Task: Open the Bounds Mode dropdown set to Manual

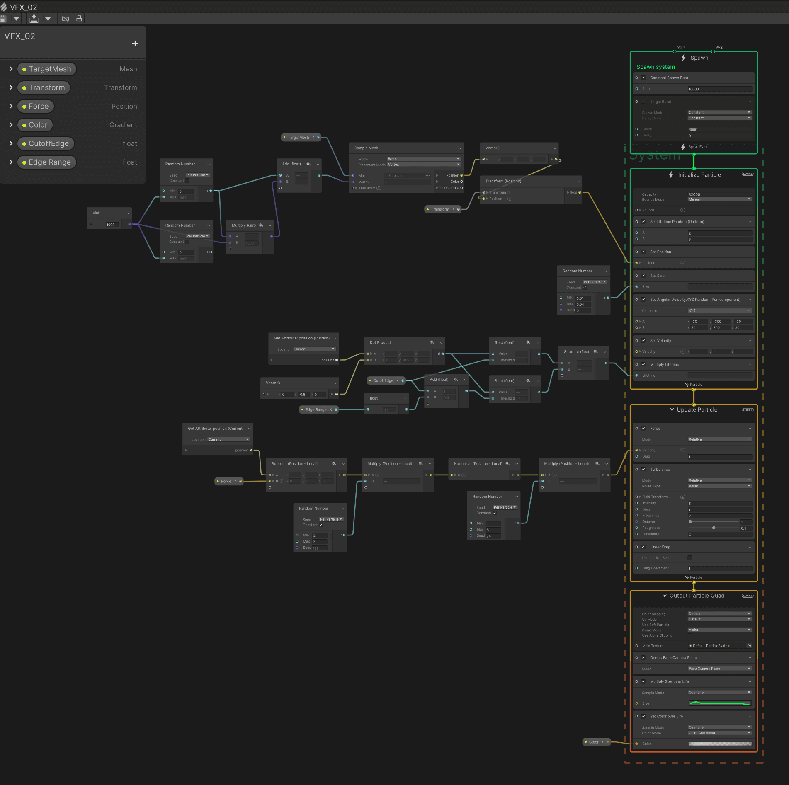Action: [719, 199]
